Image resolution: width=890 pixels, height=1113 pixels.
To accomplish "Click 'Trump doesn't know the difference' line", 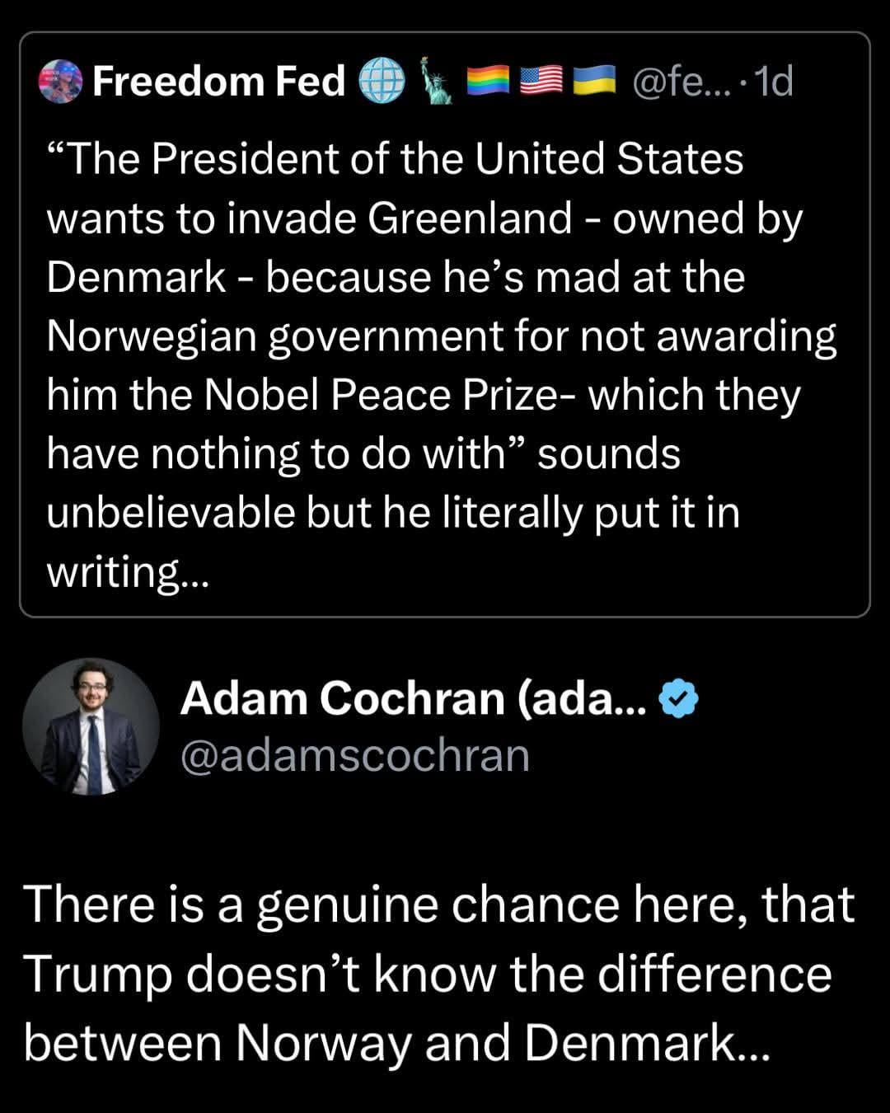I will click(427, 974).
